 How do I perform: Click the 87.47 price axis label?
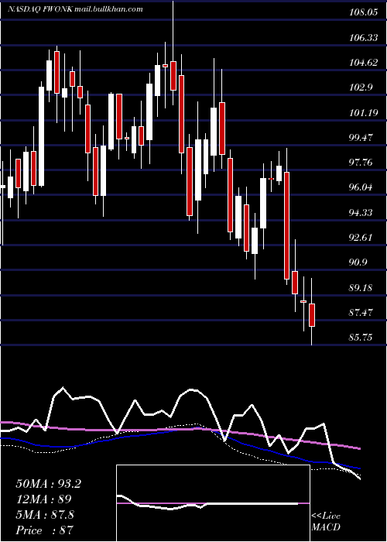pyautogui.click(x=361, y=312)
